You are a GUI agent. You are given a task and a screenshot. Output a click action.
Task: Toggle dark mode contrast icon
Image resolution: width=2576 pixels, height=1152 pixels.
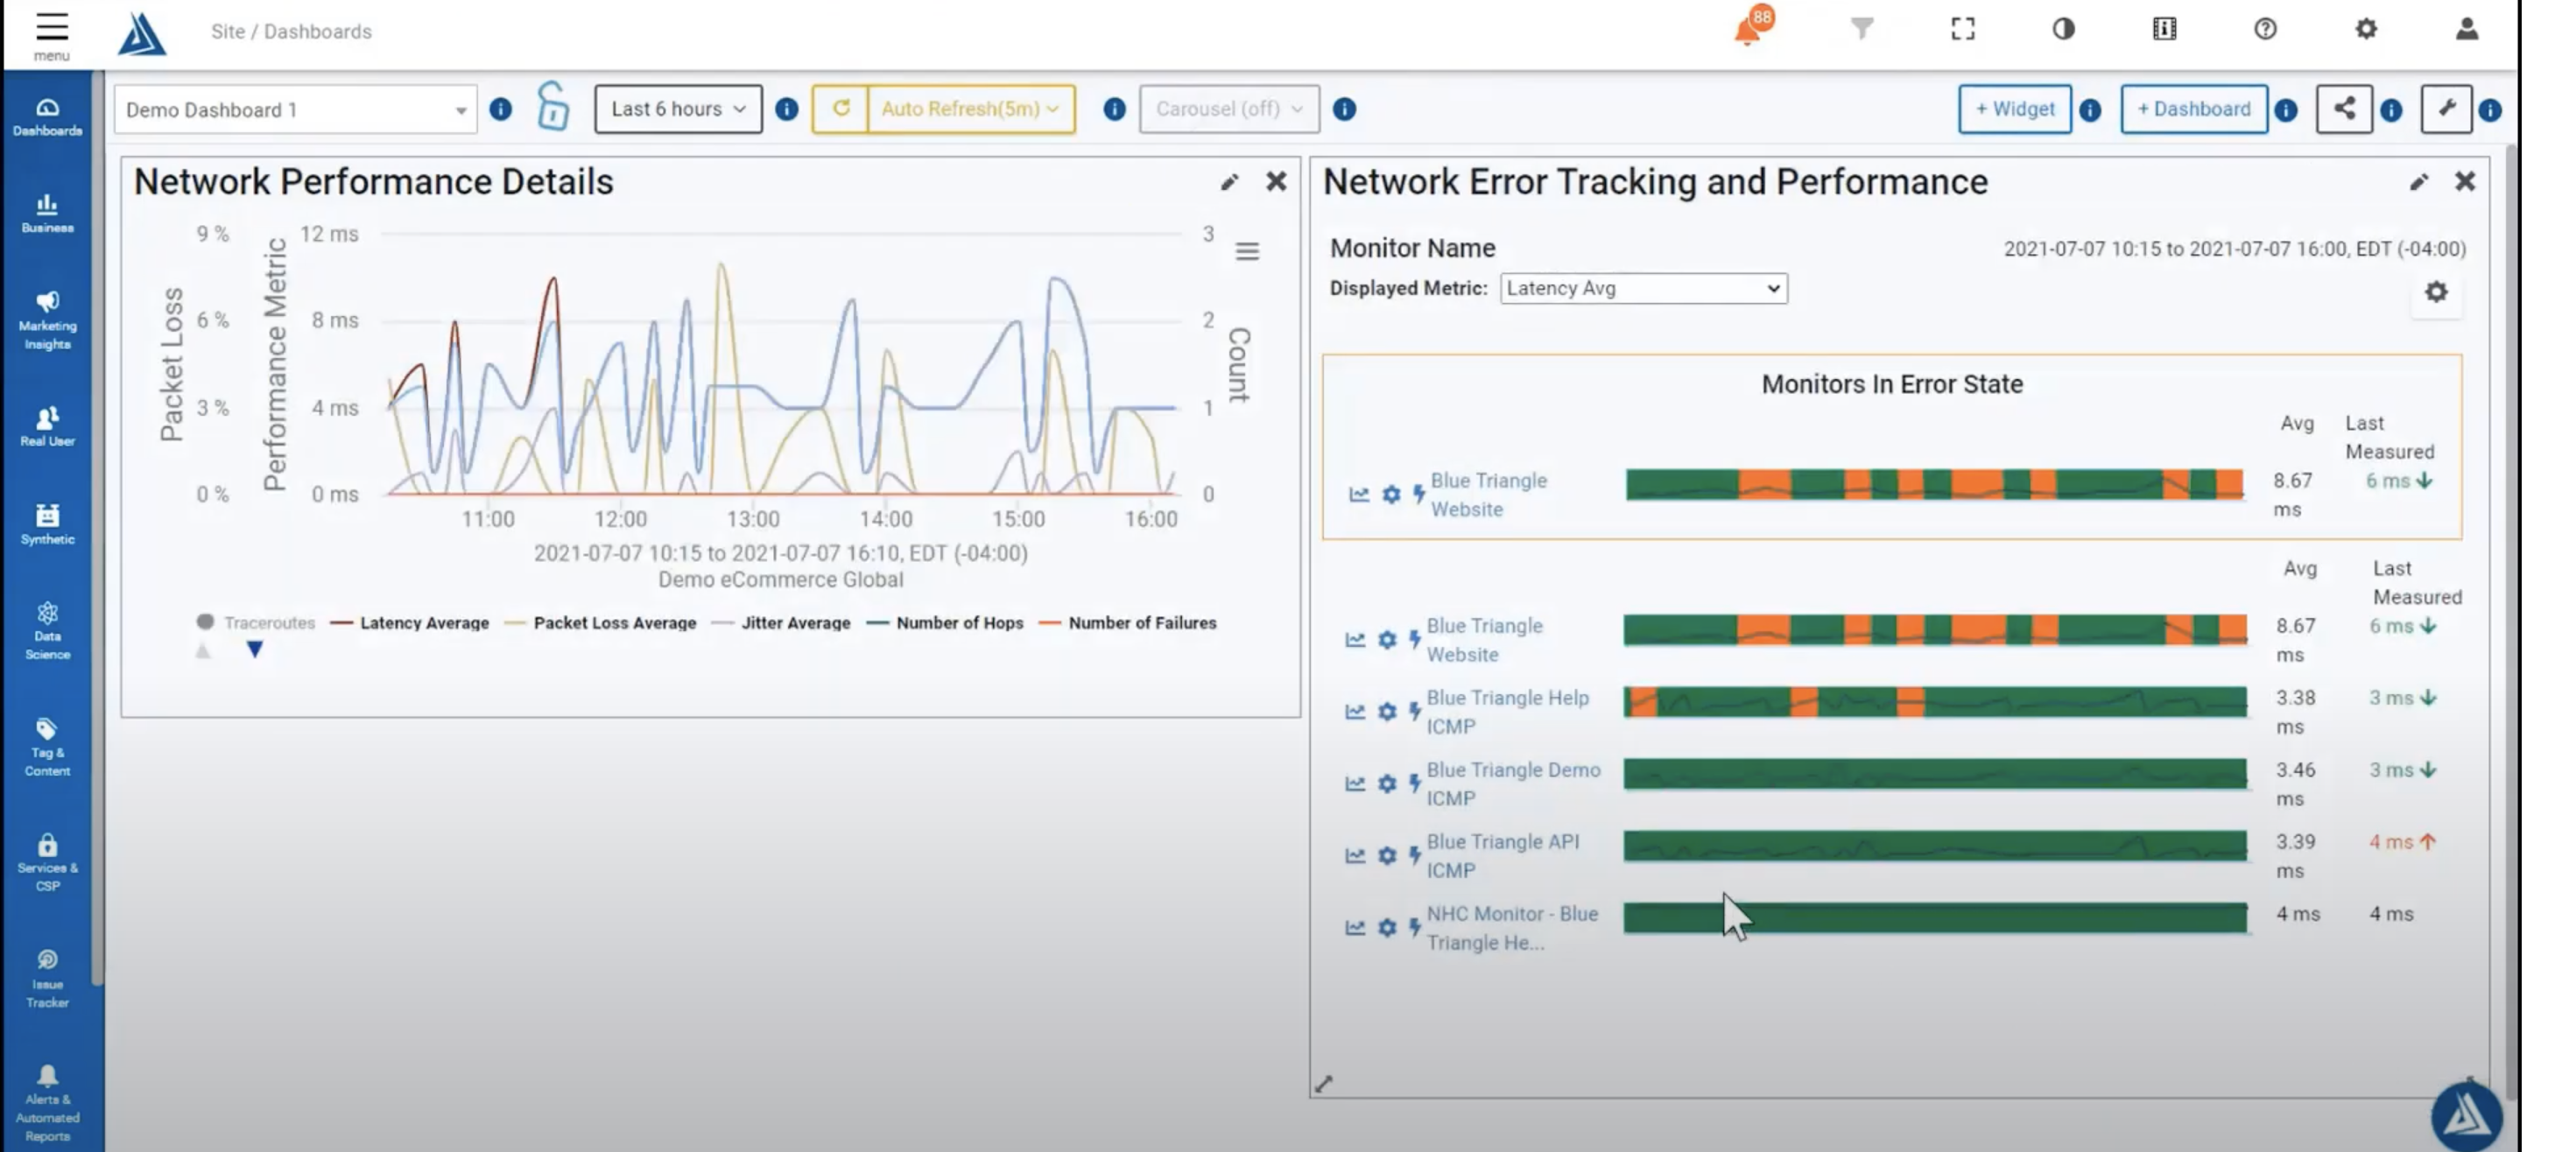2063,29
